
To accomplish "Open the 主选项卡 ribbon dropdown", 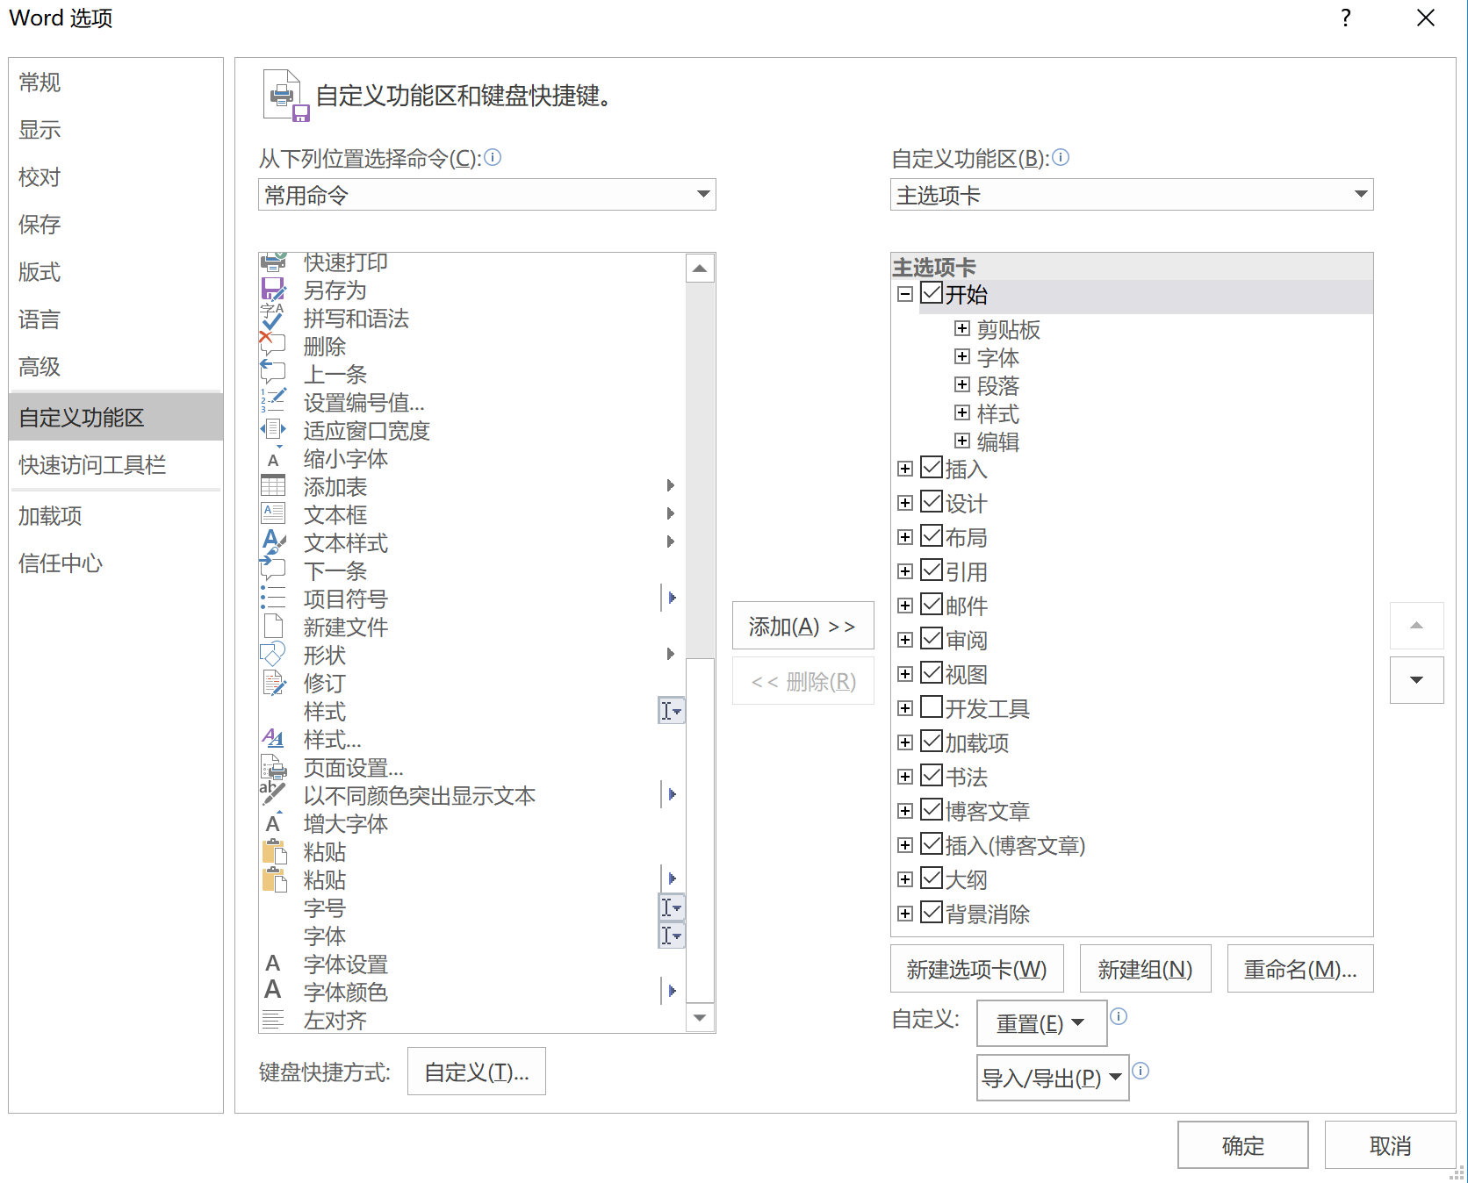I will (x=1132, y=195).
